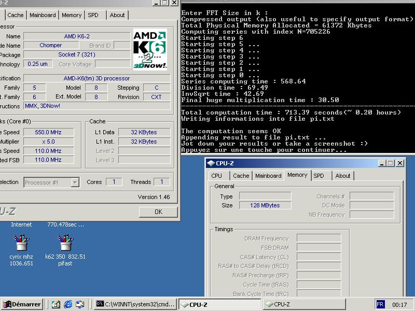Screen dimensions: 415x311
Task: Click the Code Name field showing Chomper
Action: (50, 45)
